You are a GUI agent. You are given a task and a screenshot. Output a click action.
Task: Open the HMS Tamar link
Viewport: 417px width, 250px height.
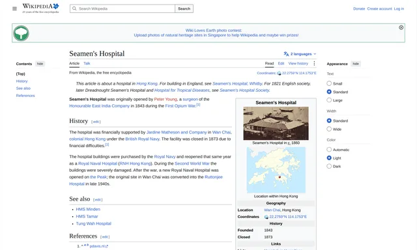click(87, 217)
